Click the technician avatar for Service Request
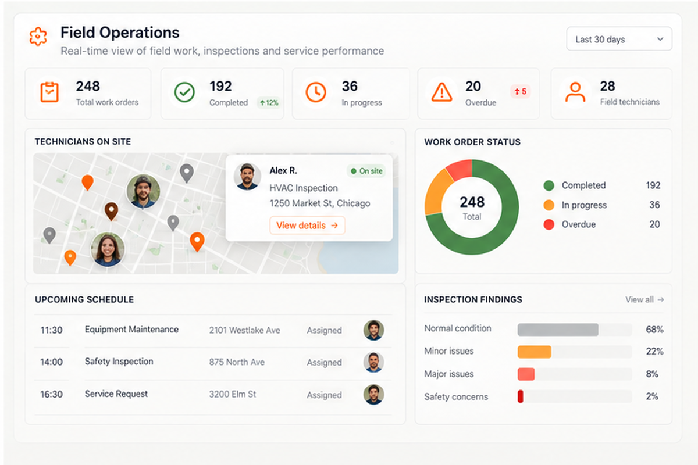 tap(374, 394)
